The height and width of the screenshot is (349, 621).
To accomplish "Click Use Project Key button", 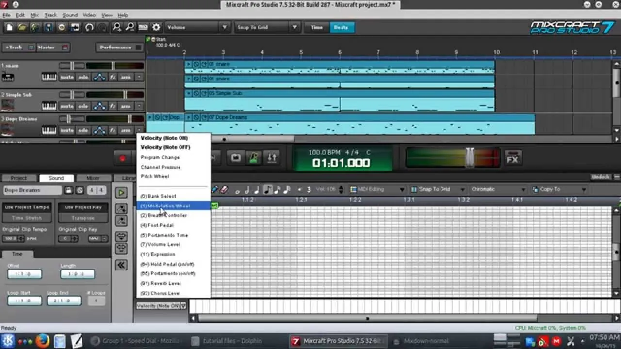I will point(83,207).
